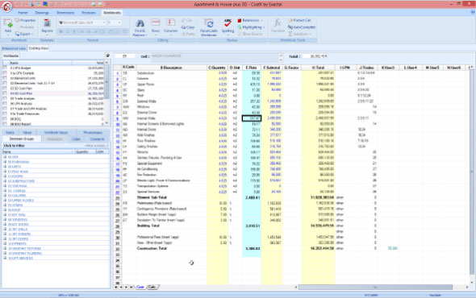Click the Columns ribbon icon
This screenshot has height=298, width=476.
170,23
